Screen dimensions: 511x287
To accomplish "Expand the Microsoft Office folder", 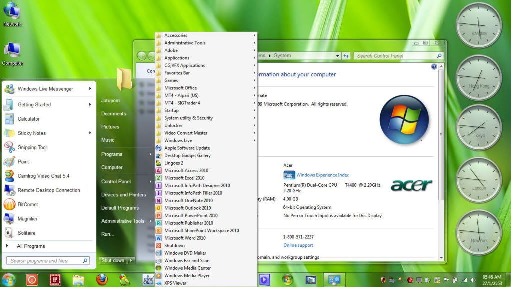I will 206,88.
